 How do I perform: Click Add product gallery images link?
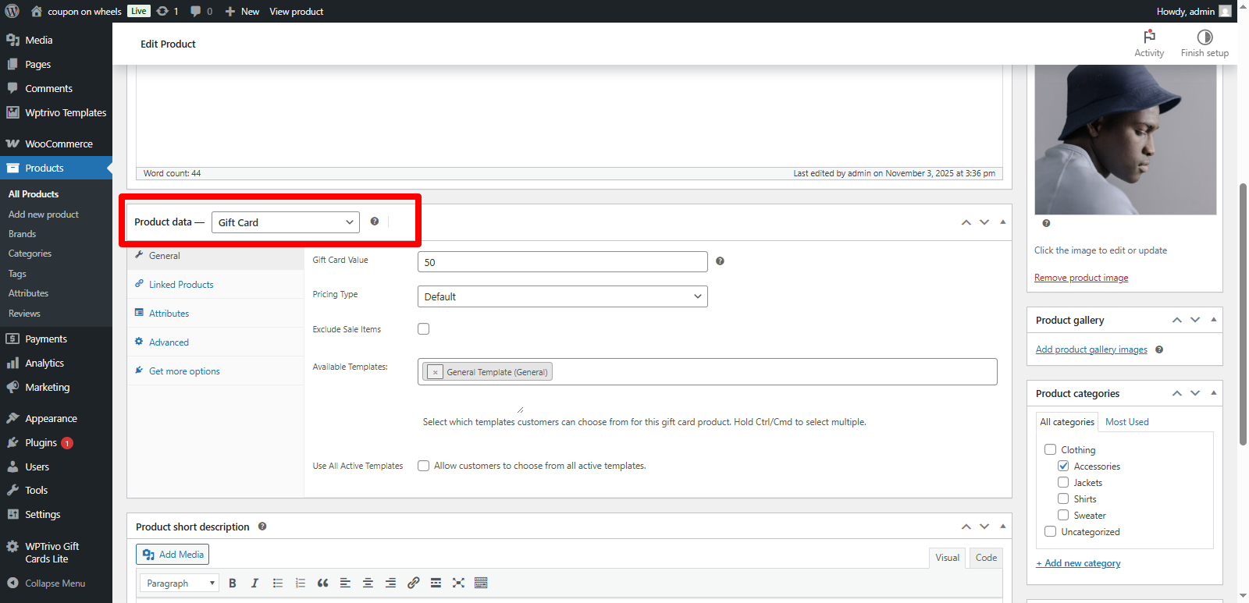(x=1091, y=349)
